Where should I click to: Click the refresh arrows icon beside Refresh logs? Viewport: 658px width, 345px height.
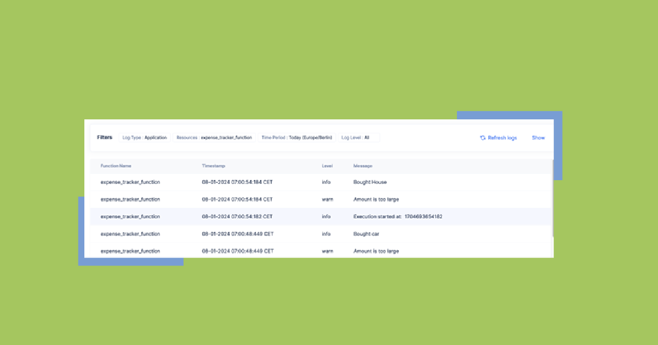point(483,138)
